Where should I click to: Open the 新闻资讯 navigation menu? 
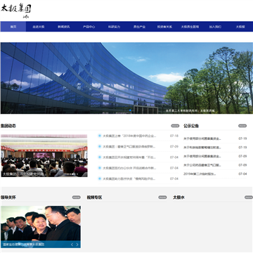point(64,27)
